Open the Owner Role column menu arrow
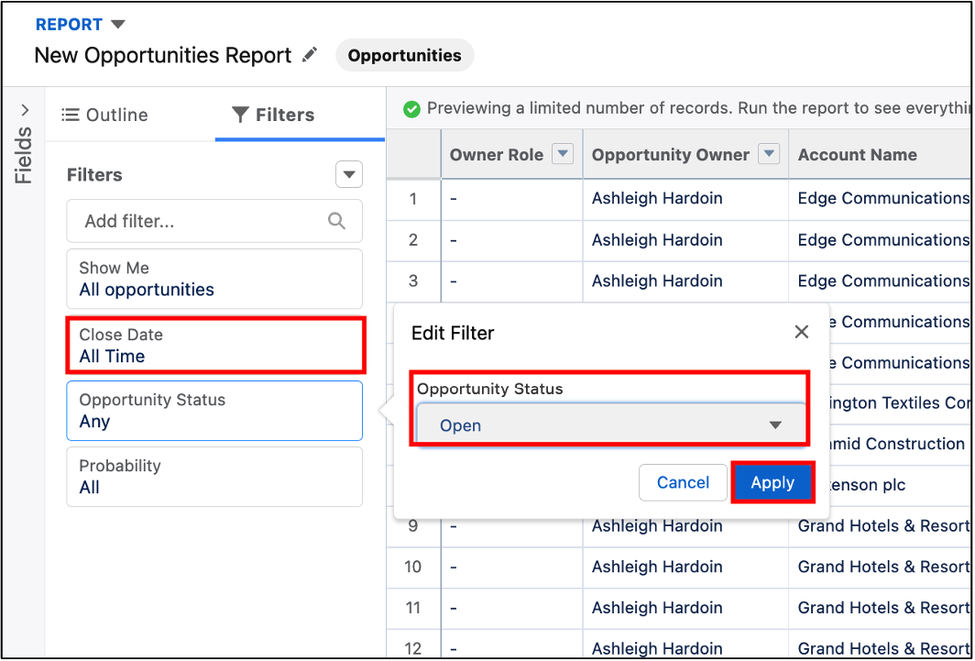This screenshot has width=975, height=661. point(563,155)
